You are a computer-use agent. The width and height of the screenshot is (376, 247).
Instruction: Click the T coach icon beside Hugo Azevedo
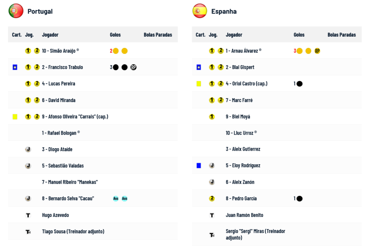[28, 215]
